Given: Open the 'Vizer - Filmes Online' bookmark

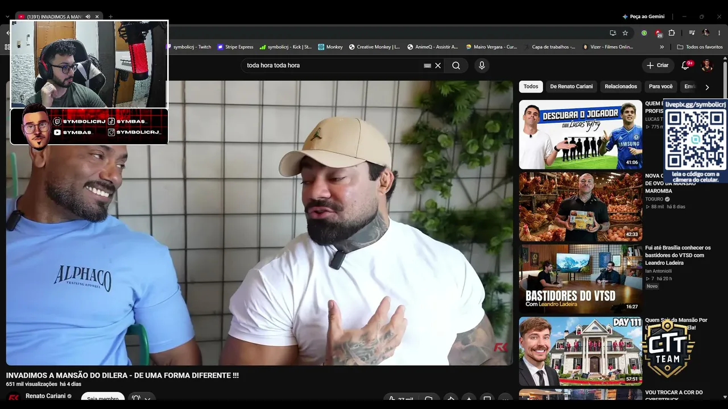Looking at the screenshot, I should [x=608, y=47].
